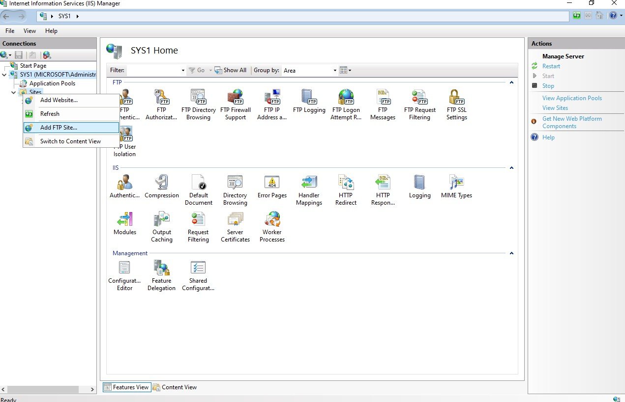
Task: Collapse the FTP group section
Action: pos(511,82)
